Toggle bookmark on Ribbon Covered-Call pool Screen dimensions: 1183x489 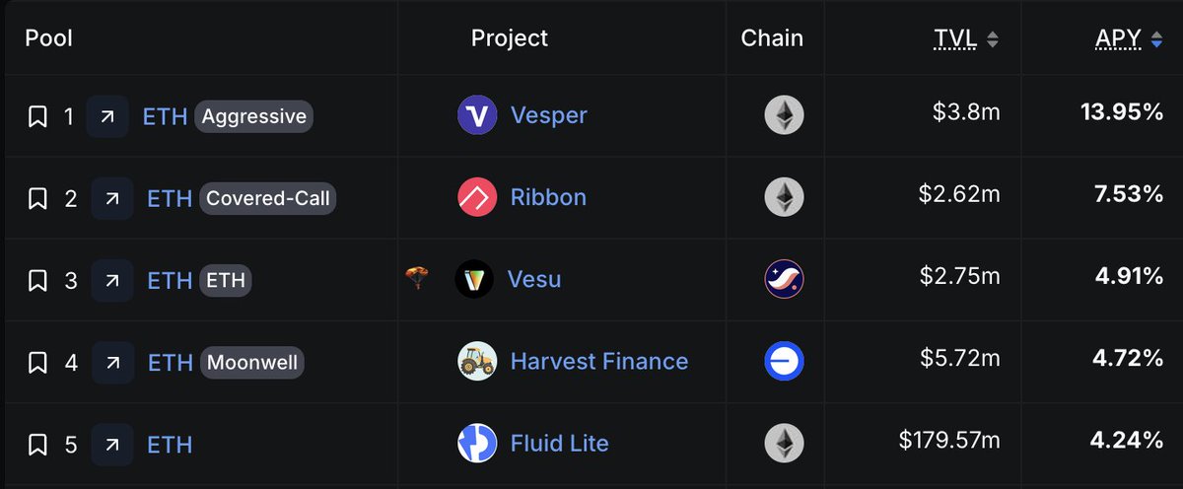pyautogui.click(x=37, y=198)
